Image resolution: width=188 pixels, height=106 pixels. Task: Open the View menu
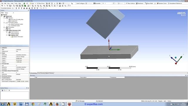tap(9, 3)
